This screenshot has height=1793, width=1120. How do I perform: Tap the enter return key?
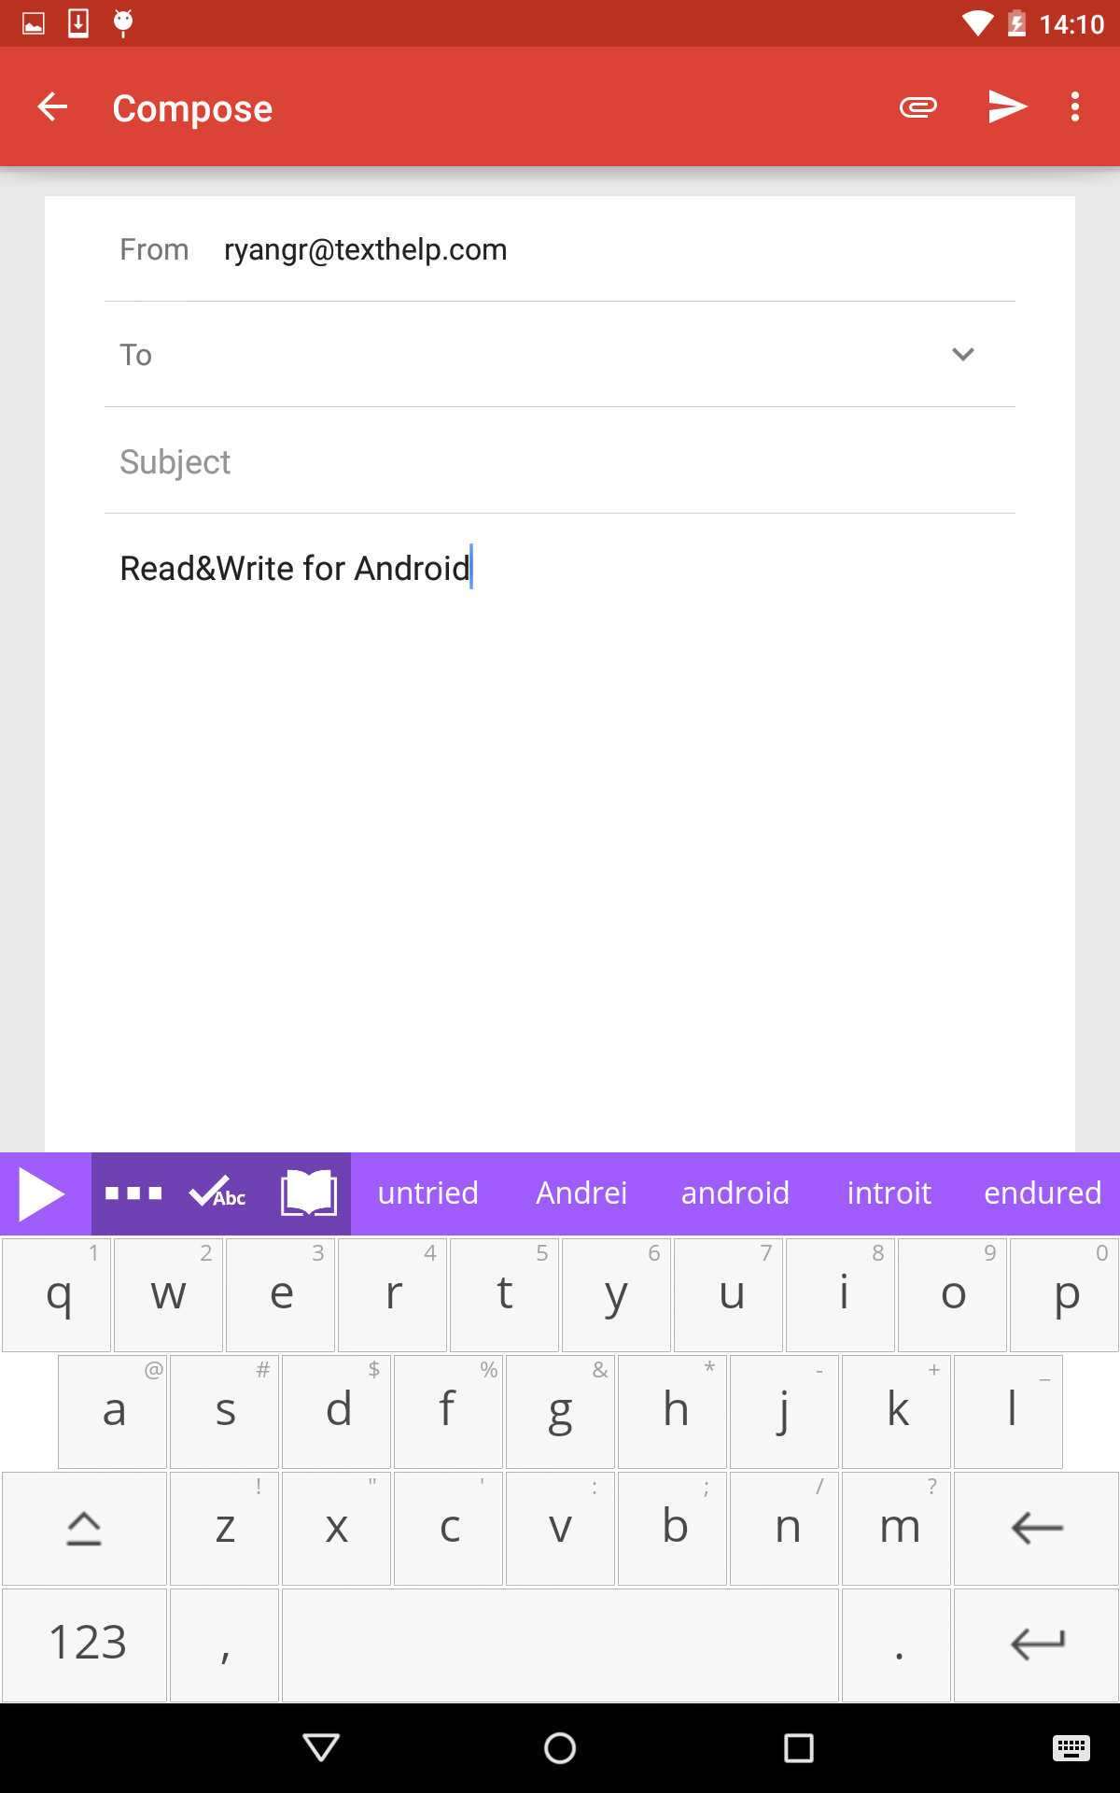(x=1036, y=1645)
